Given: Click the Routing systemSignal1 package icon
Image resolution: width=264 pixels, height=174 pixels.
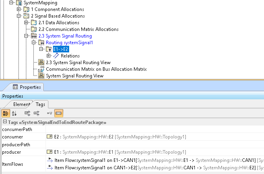Looking at the screenshot, I should tap(41, 43).
